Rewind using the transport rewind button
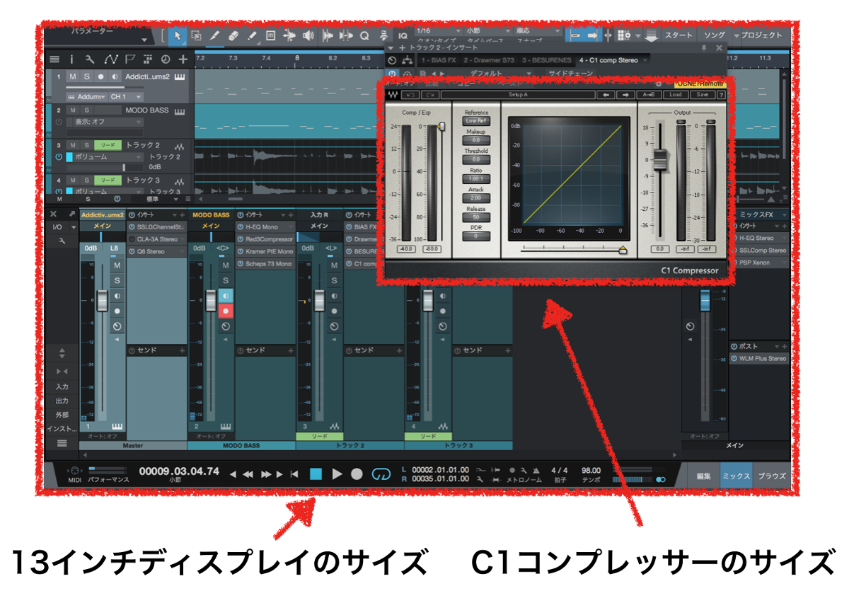The height and width of the screenshot is (591, 849). [x=248, y=474]
